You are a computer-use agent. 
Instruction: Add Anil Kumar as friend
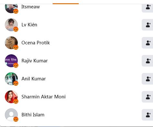point(148,79)
